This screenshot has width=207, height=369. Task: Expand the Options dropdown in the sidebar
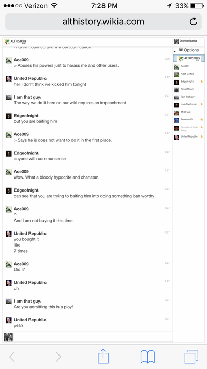[189, 50]
